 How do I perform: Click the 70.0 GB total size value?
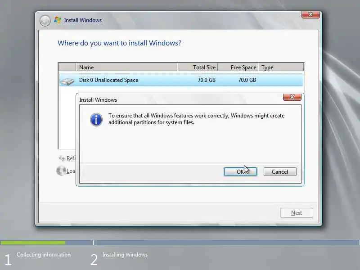point(207,80)
